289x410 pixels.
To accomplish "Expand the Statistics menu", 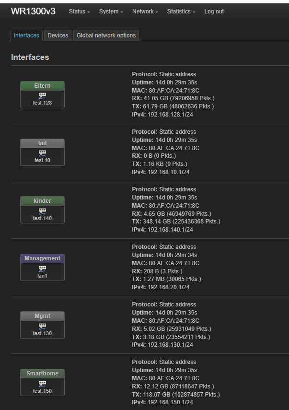I will [x=181, y=12].
